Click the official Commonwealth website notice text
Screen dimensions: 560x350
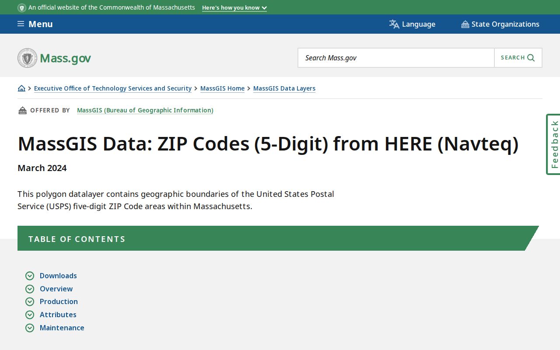(x=112, y=7)
